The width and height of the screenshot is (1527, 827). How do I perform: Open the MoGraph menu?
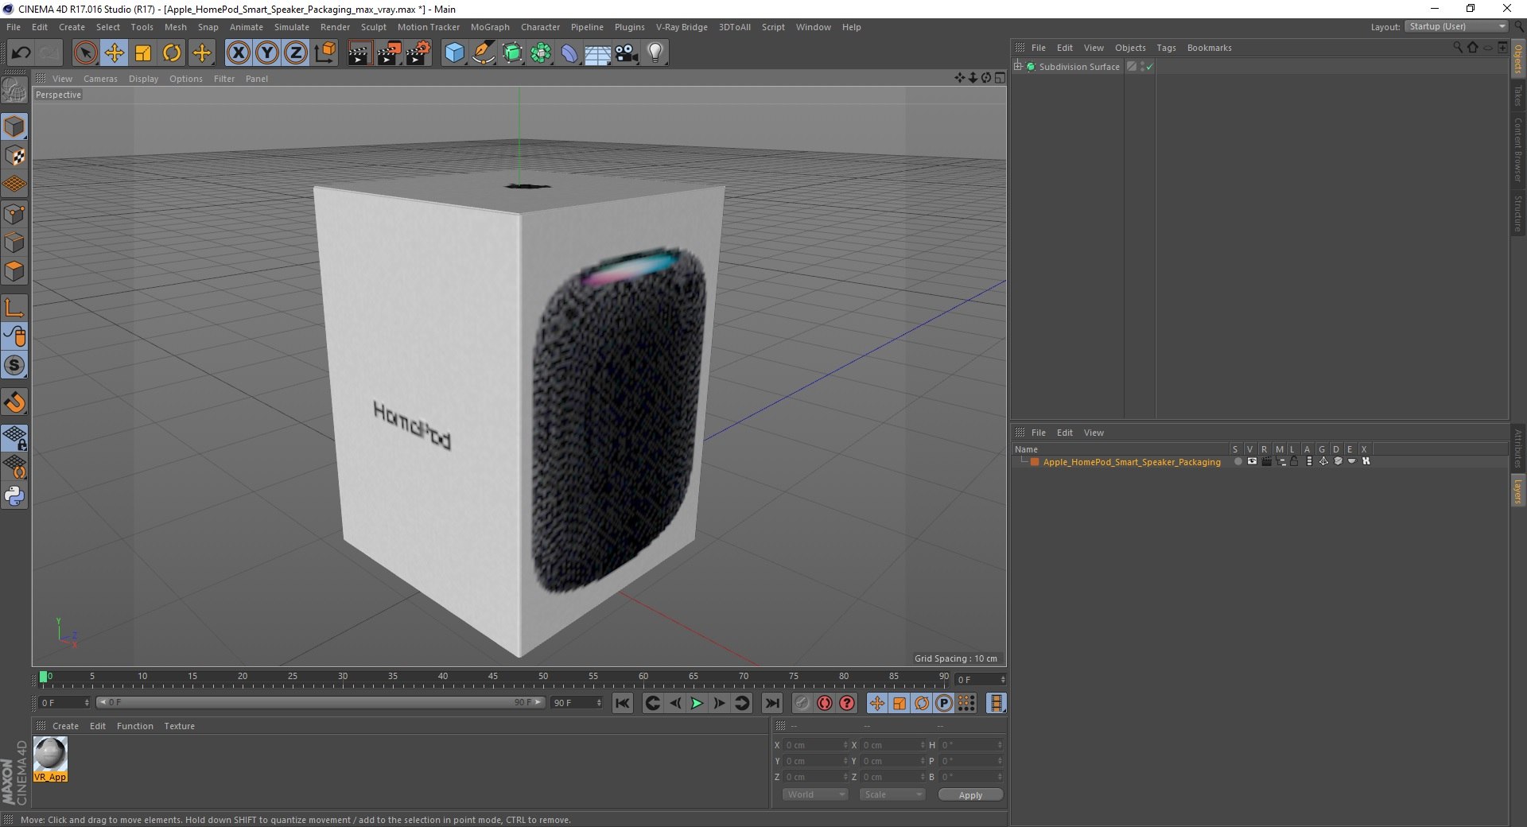coord(490,27)
